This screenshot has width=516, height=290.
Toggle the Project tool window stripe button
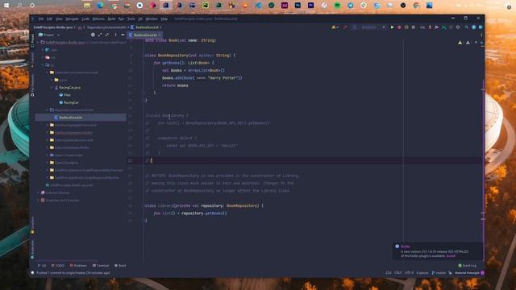pyautogui.click(x=32, y=40)
